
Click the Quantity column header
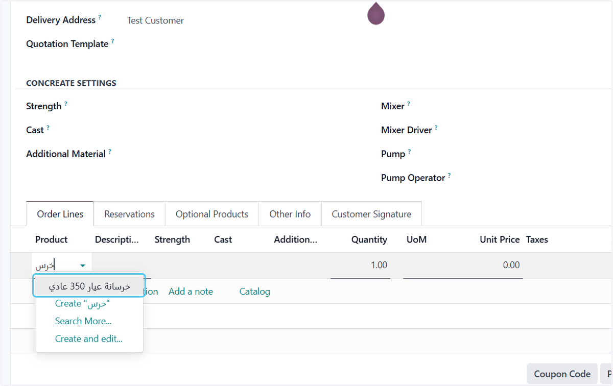tap(369, 239)
